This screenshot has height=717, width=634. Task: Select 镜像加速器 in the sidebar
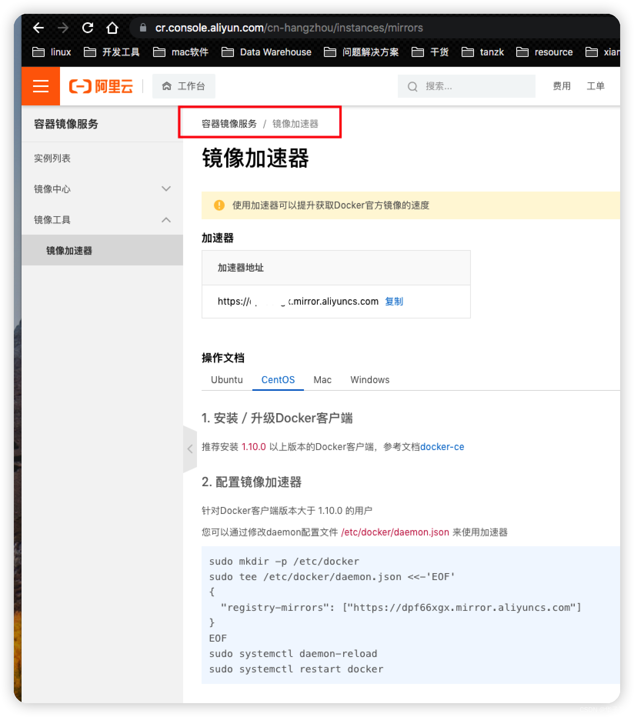click(x=102, y=250)
